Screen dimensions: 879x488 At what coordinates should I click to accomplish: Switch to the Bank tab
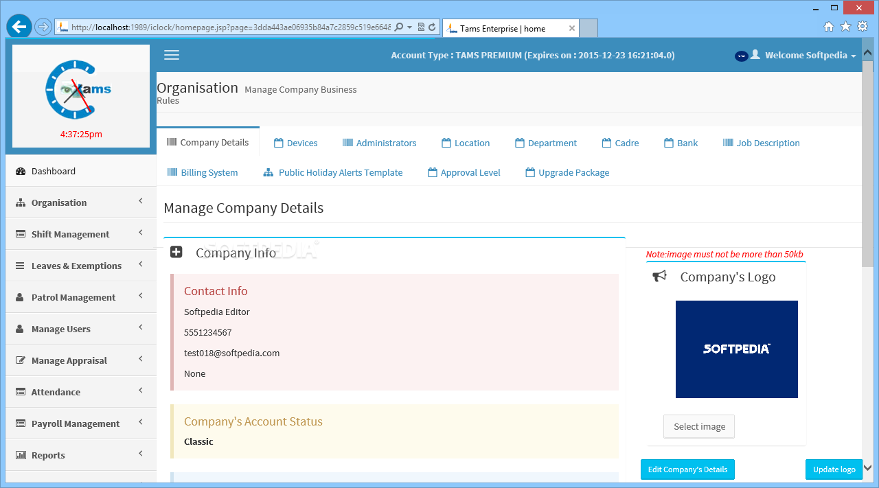[681, 143]
